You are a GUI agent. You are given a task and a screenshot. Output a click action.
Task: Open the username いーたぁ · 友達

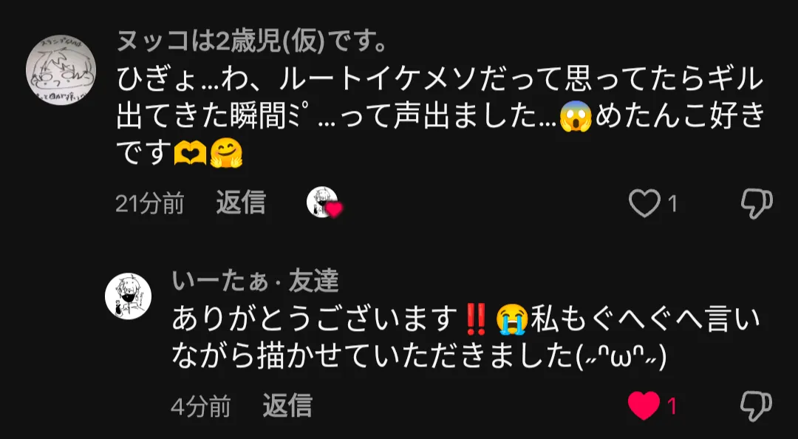point(256,281)
